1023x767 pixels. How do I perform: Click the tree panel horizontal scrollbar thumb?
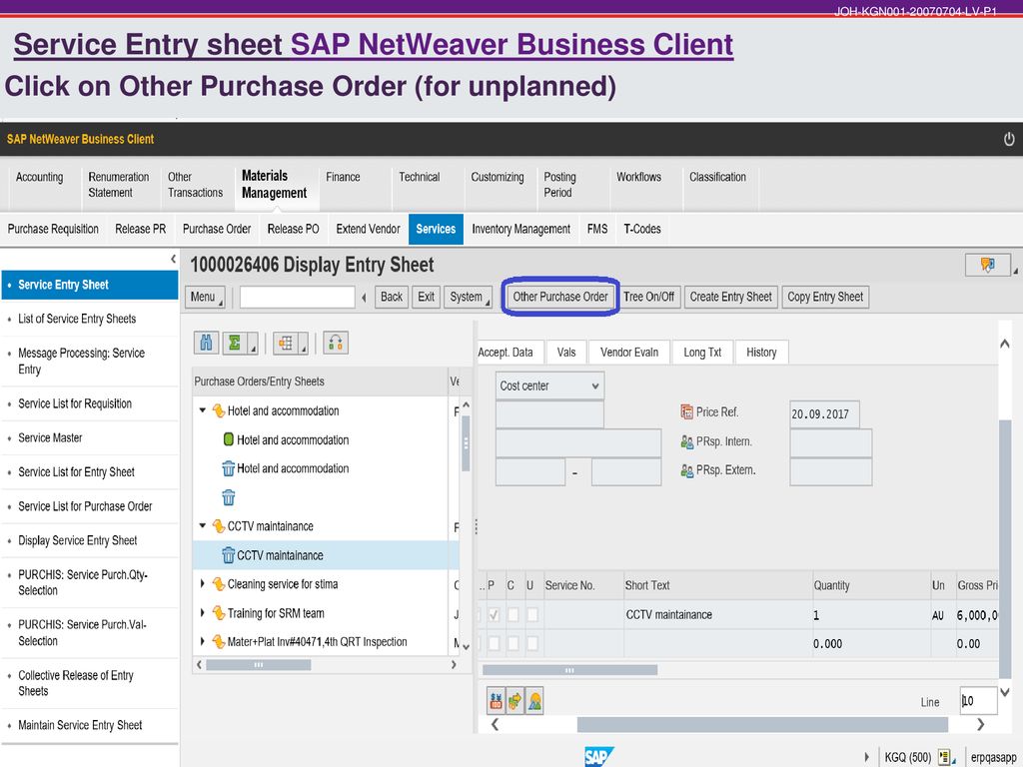pos(259,664)
